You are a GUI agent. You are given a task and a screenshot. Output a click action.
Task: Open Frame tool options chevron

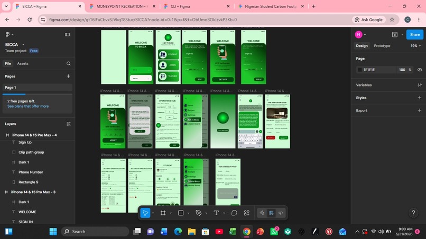tap(171, 213)
